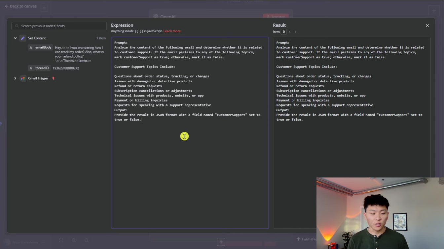Click the threadID field tag
Viewport: 444px width, 249px height.
pos(39,68)
